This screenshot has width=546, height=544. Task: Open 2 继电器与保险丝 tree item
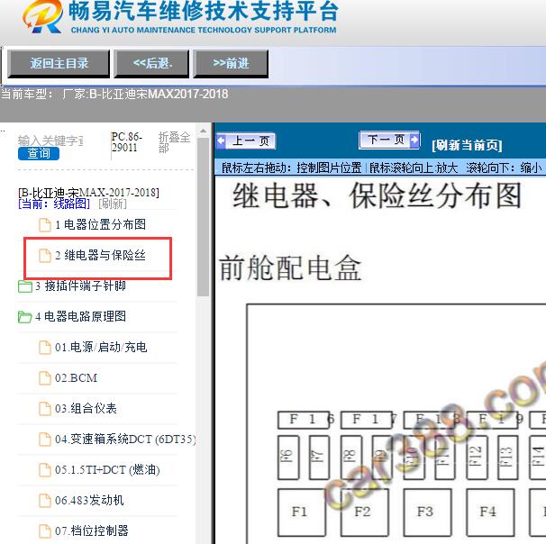click(100, 255)
